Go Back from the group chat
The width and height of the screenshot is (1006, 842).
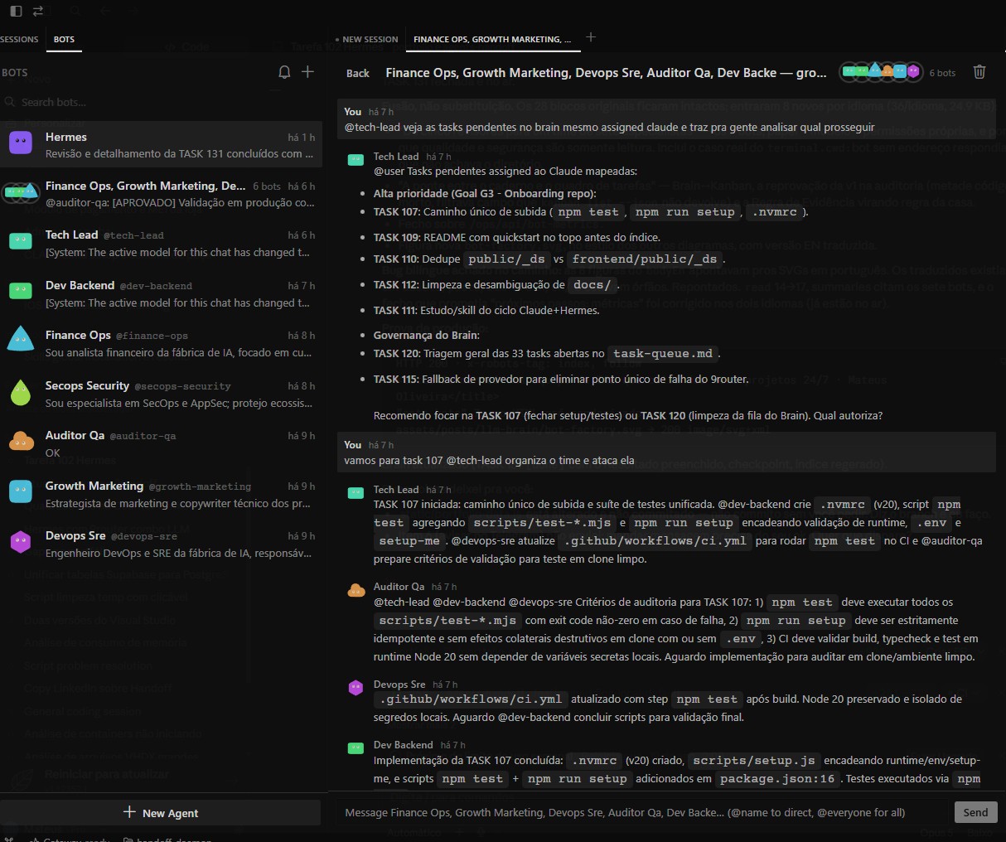[x=358, y=73]
